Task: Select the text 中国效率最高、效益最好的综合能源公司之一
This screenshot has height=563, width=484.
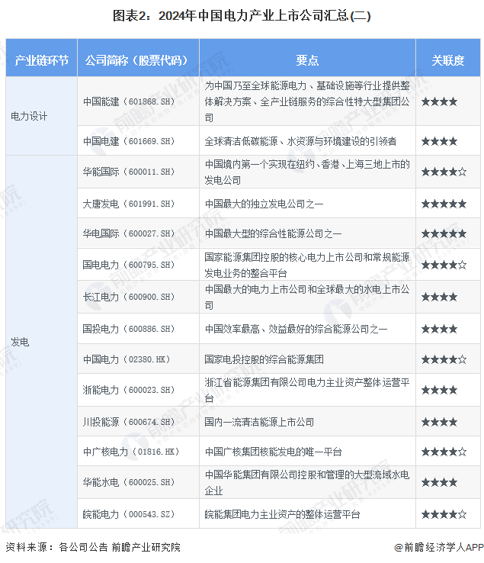Action: [x=296, y=329]
